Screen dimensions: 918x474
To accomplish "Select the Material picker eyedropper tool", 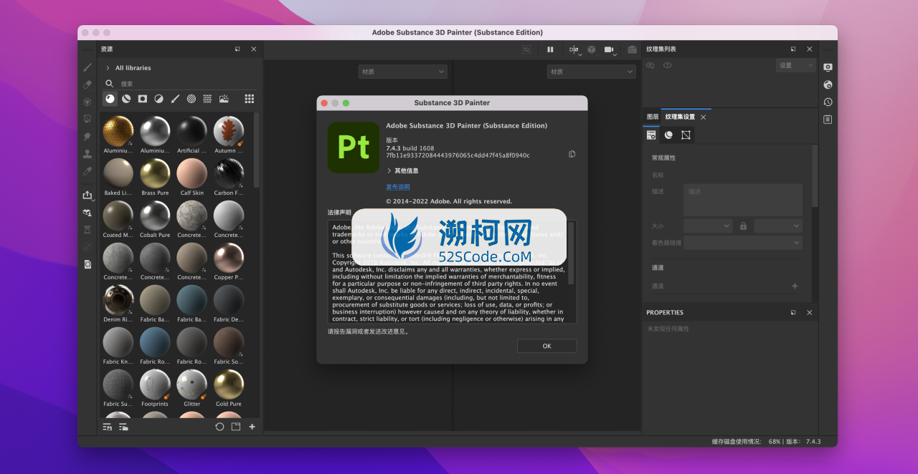I will (x=87, y=171).
